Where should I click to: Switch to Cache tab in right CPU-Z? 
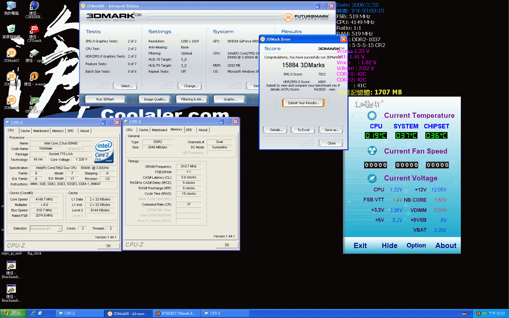[x=144, y=130]
